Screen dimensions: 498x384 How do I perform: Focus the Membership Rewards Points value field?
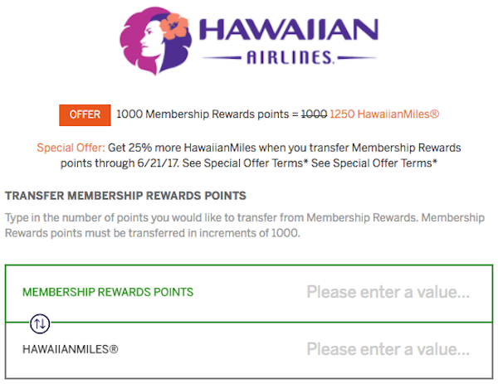point(388,292)
